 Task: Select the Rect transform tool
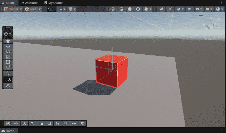click(8, 62)
